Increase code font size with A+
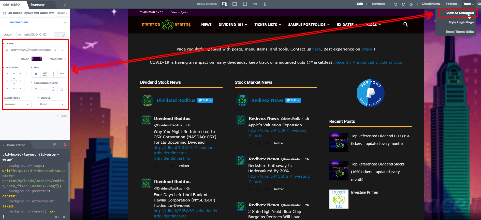 (57, 217)
